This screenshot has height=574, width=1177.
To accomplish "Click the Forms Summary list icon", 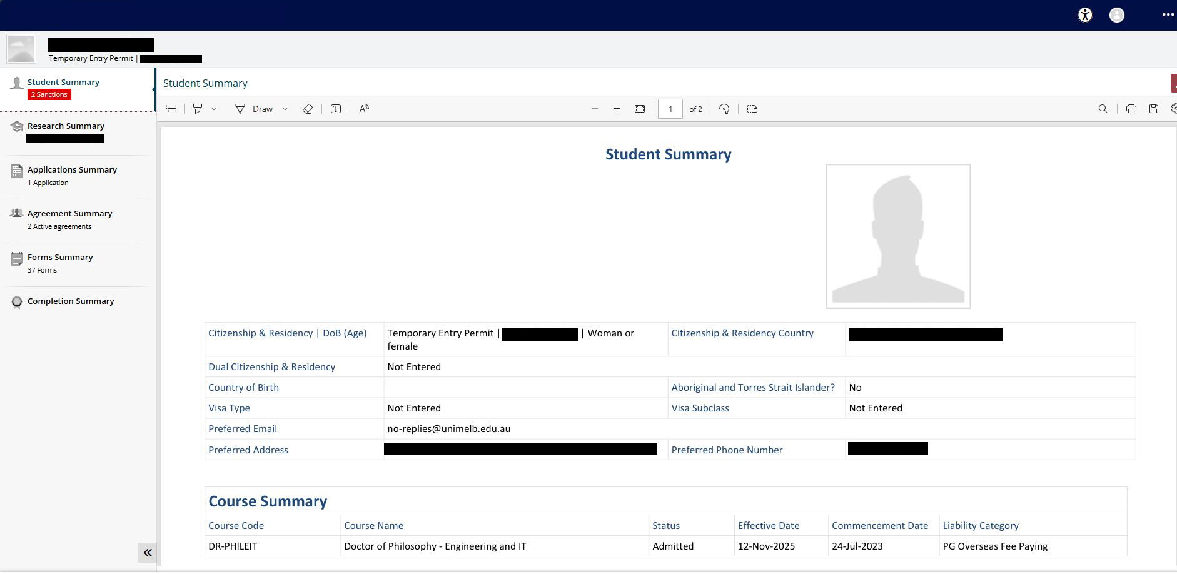I will 17,258.
